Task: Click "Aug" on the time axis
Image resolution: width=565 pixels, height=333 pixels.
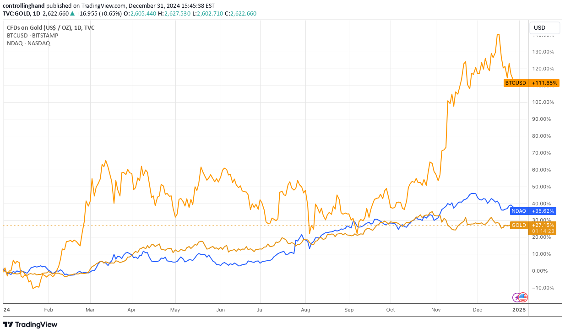Action: click(305, 310)
